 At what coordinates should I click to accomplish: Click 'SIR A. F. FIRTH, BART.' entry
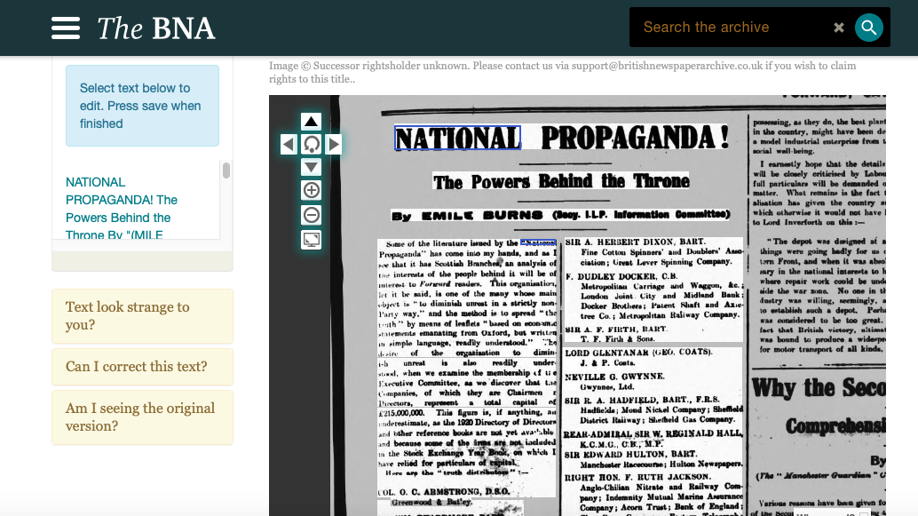click(x=616, y=329)
